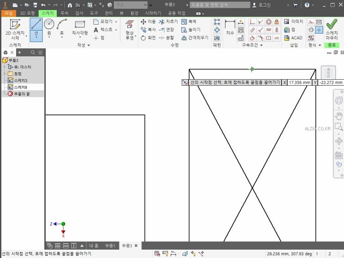Screen dimensions: 344x258
Task: Click the Coincident constraint icon
Action: pyautogui.click(x=252, y=22)
